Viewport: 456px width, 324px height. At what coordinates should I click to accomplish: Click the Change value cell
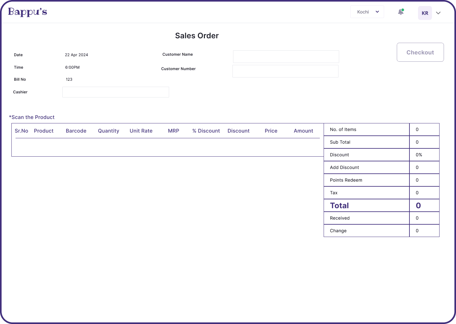424,231
